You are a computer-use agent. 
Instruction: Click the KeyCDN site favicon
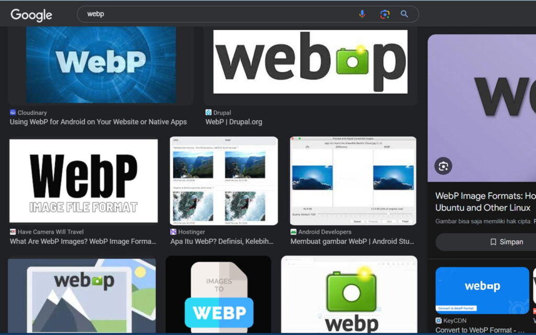coord(439,320)
